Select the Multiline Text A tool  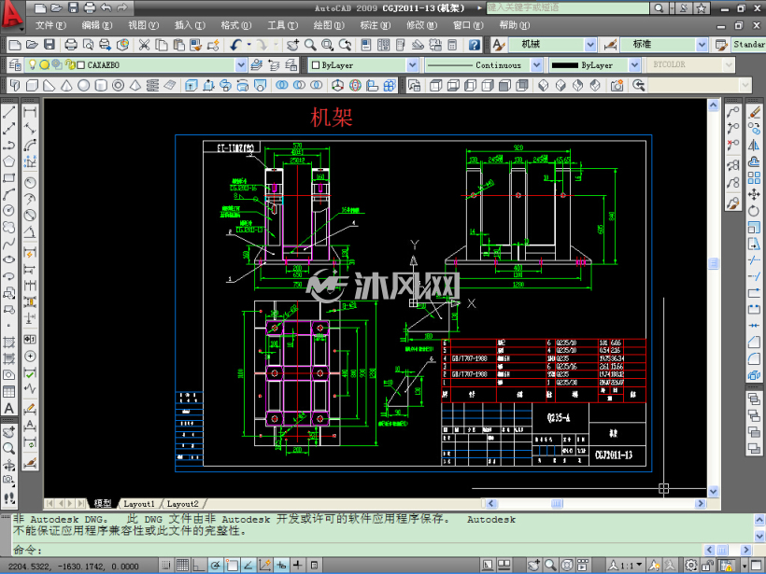point(8,408)
